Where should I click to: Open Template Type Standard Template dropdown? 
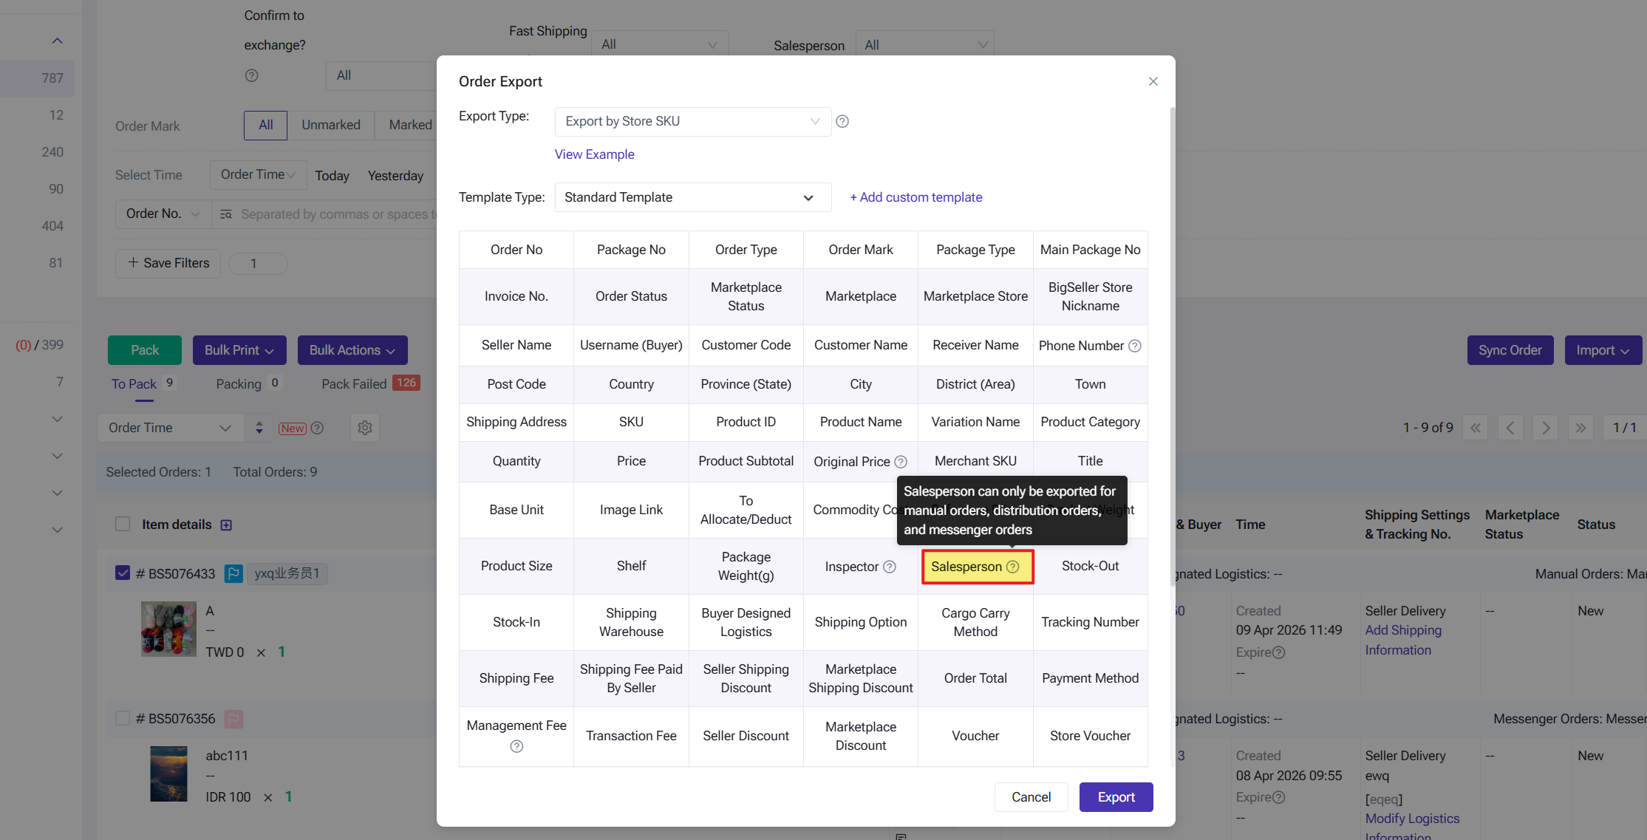click(692, 197)
